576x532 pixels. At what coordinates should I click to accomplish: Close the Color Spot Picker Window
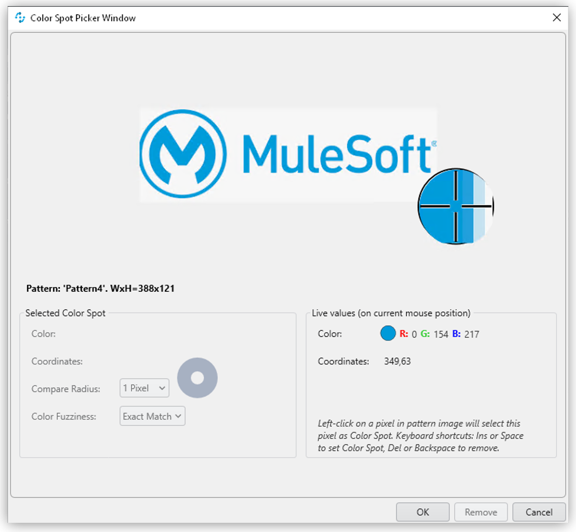click(x=556, y=18)
